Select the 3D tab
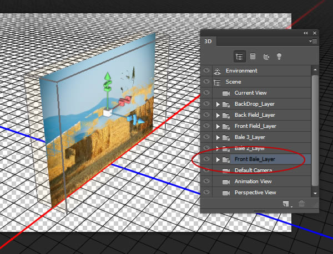 pos(208,42)
